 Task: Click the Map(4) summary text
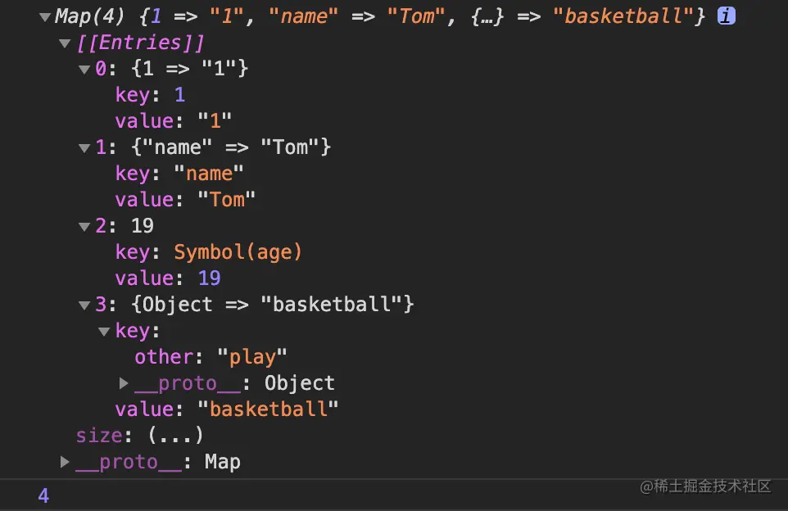point(380,16)
